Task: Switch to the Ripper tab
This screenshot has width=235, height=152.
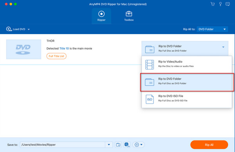Action: click(101, 16)
